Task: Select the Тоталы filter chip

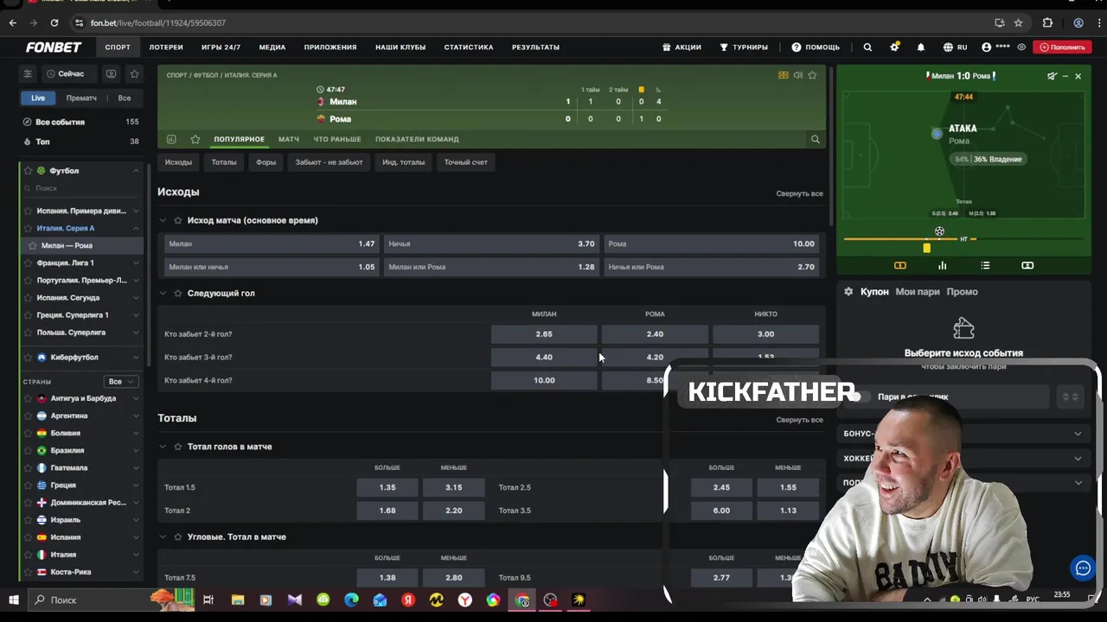Action: 224,162
